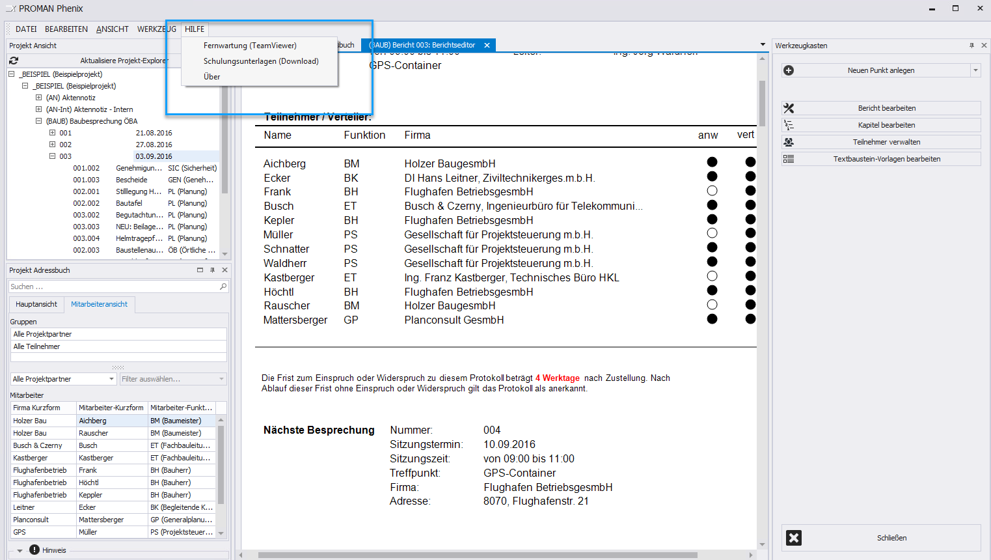Switch to the Mitarbeiteransicht tab

point(99,304)
